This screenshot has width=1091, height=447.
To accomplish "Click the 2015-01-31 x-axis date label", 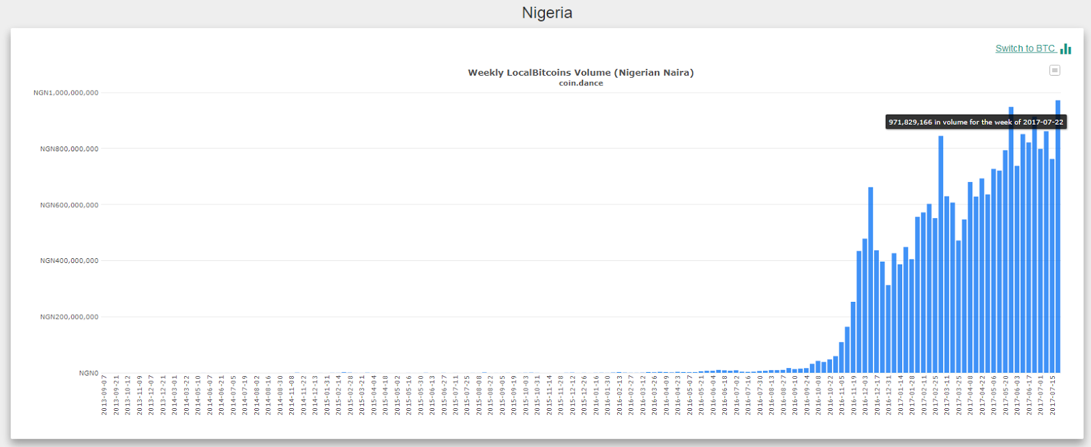I will tap(327, 395).
